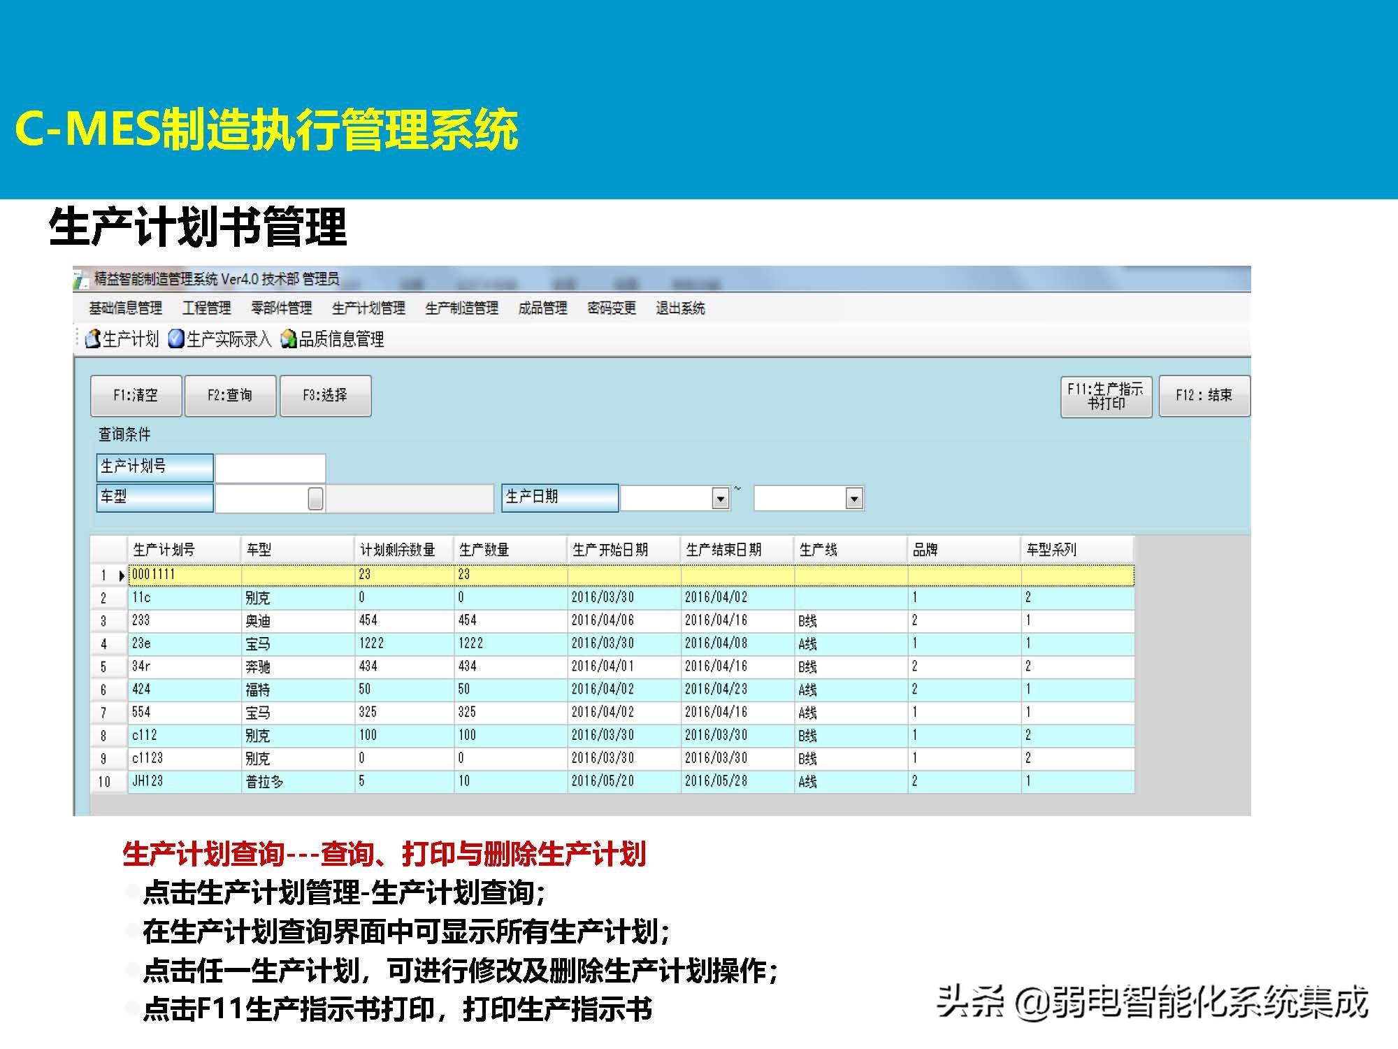Click the F3:选择 button
This screenshot has width=1398, height=1049.
point(325,396)
